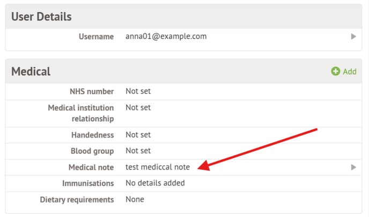
Task: Click the Medical section heading
Action: coord(31,71)
